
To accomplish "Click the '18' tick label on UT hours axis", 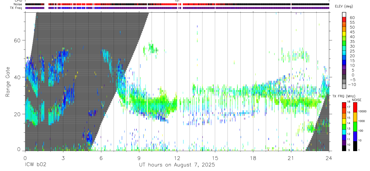I will click(x=253, y=158).
